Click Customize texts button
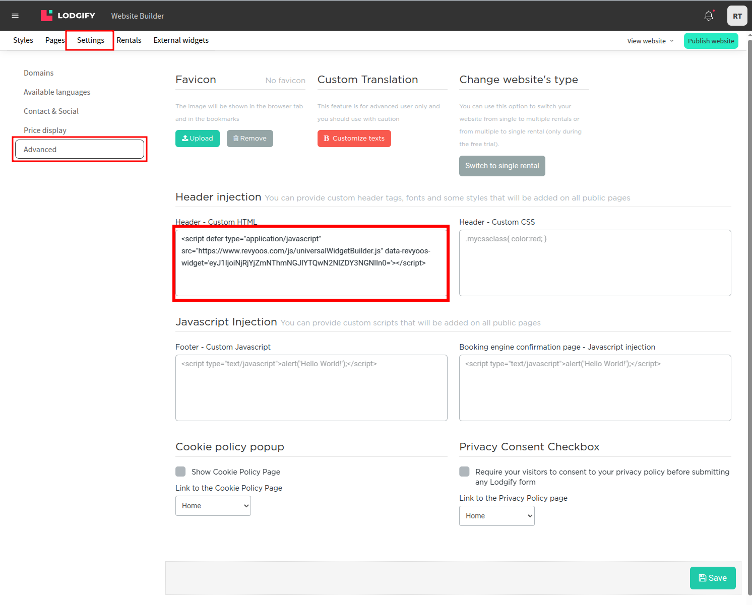The image size is (752, 605). (354, 139)
